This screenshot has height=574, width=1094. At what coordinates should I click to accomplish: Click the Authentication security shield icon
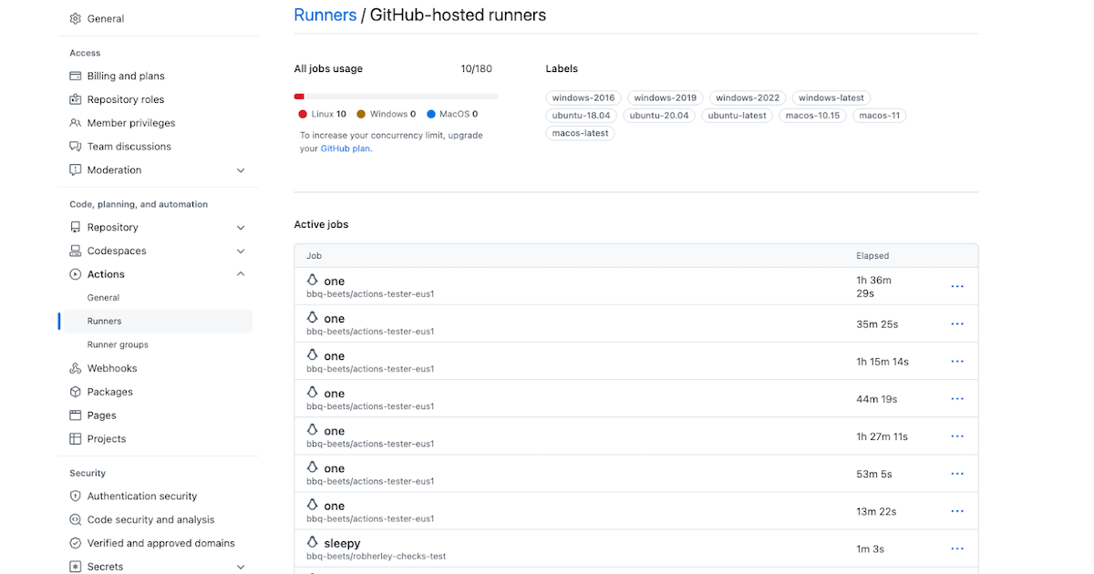pos(72,496)
